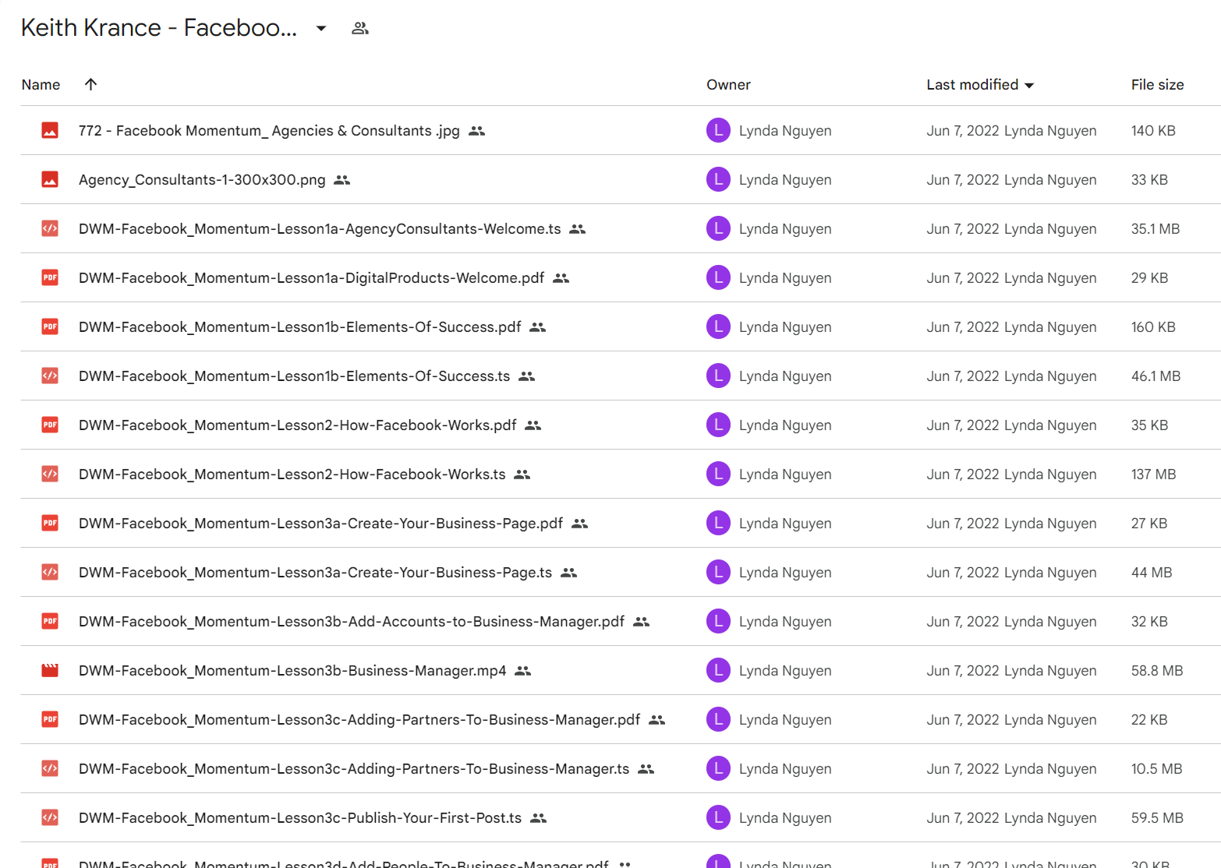Select DWM-Facebook_Momentum-Lesson1b-Elements-Of-Success.pdf
This screenshot has height=868, width=1221.
point(299,326)
